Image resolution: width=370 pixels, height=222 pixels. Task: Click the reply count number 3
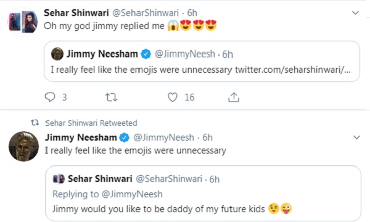pyautogui.click(x=64, y=97)
